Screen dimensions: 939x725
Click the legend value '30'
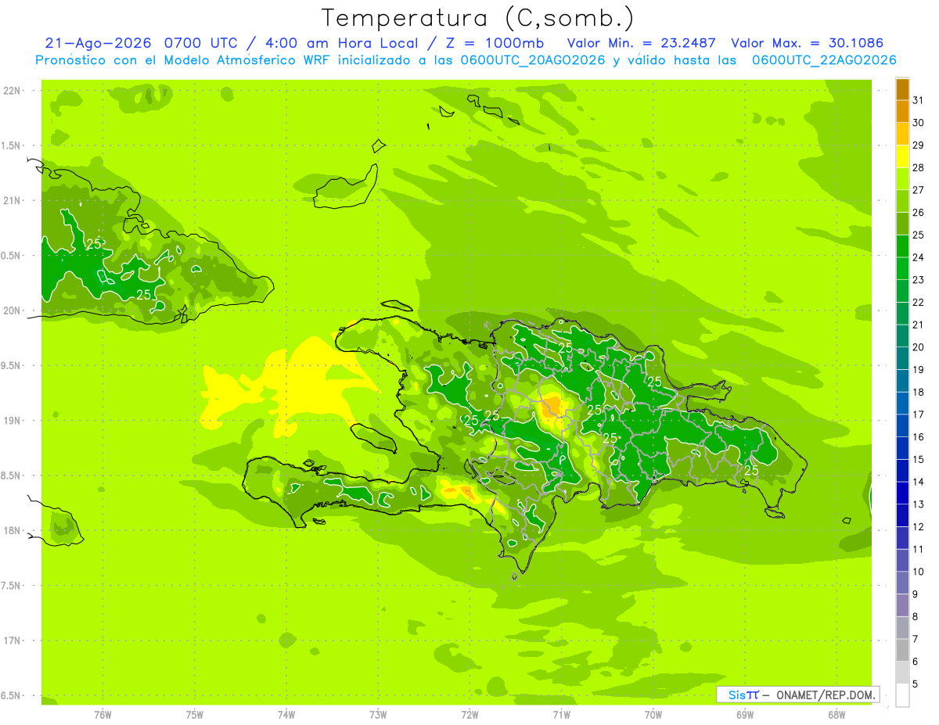(919, 123)
